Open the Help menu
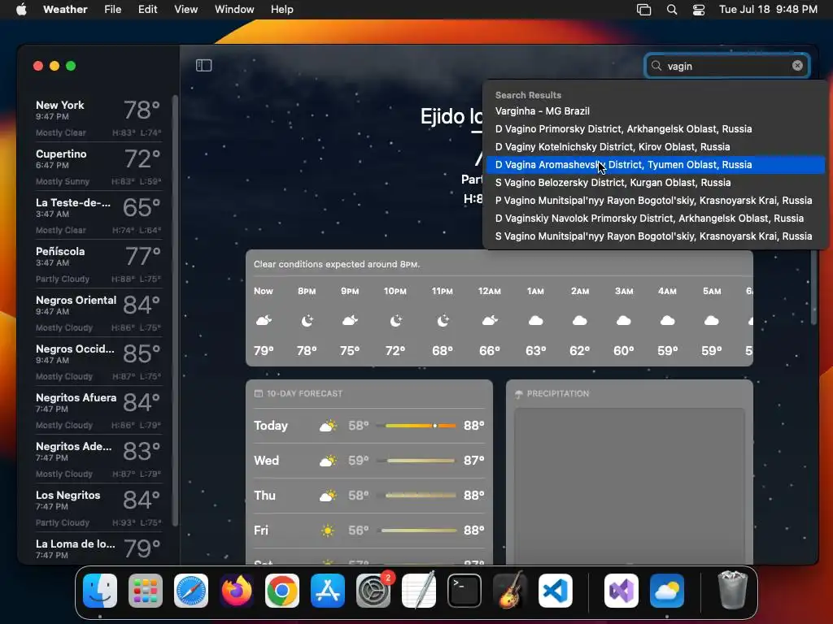 pos(281,9)
